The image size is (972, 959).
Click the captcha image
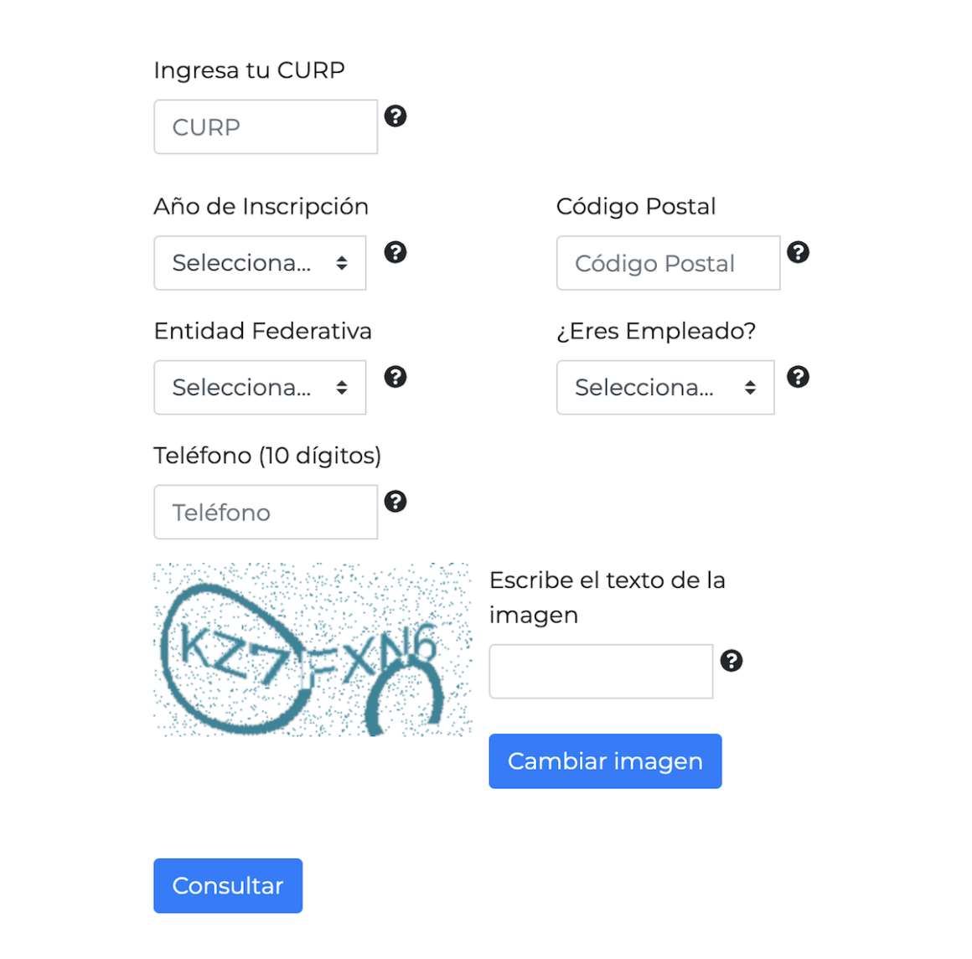(x=312, y=650)
